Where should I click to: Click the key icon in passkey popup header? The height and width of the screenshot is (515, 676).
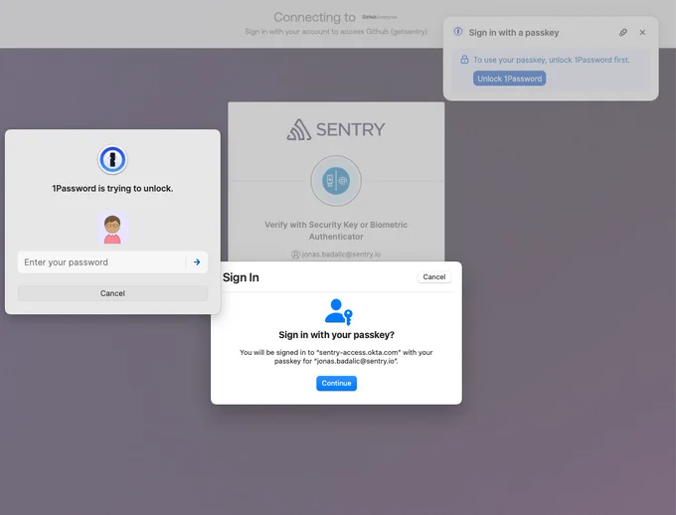tap(623, 33)
